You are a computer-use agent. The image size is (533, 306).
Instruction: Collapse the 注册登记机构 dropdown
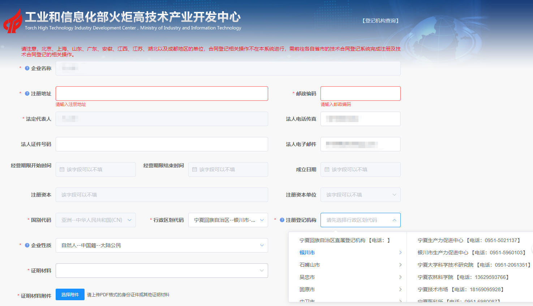[361, 220]
